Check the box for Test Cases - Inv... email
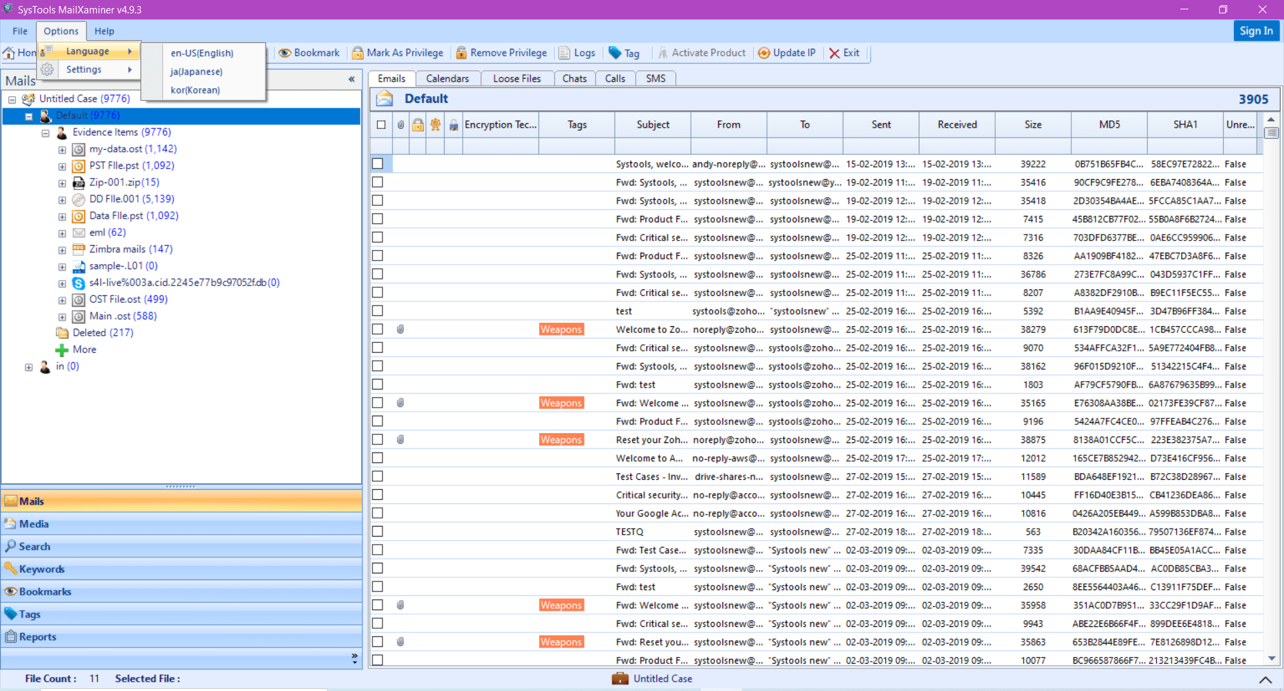The image size is (1284, 691). (x=378, y=476)
